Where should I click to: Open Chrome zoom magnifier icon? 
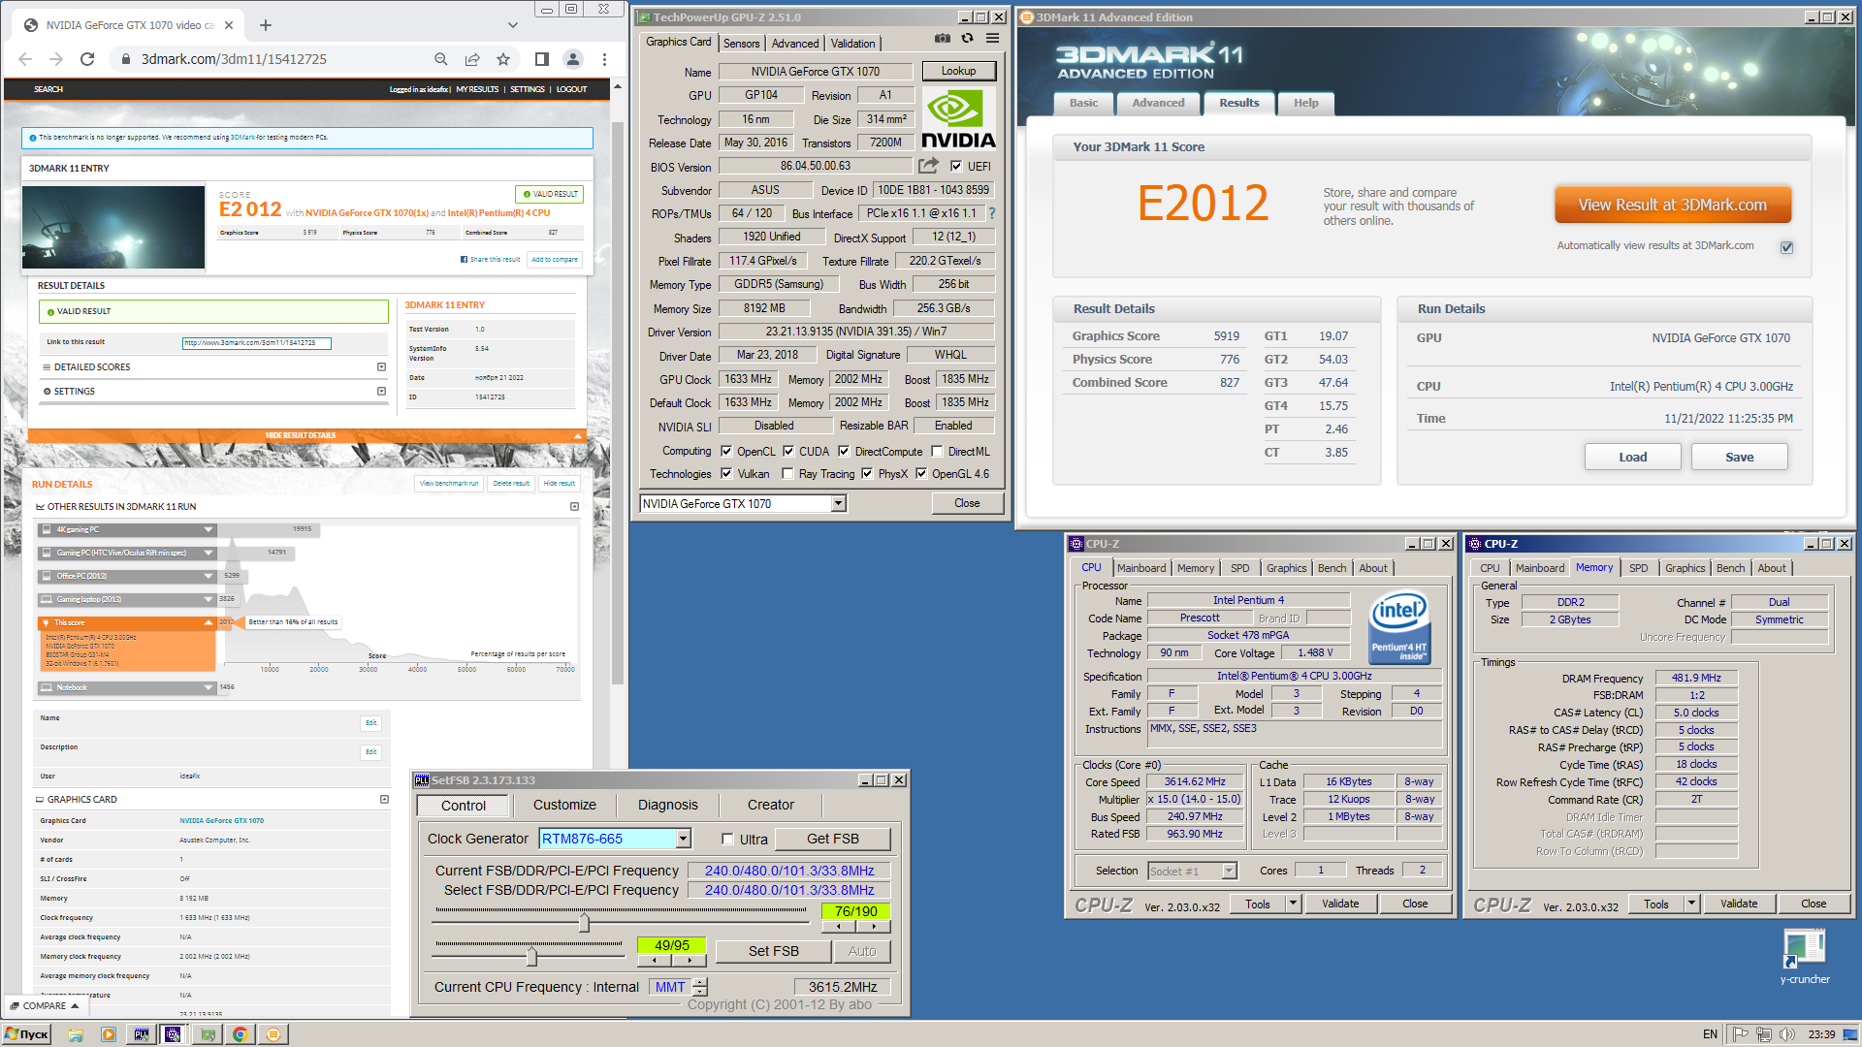[x=441, y=59]
